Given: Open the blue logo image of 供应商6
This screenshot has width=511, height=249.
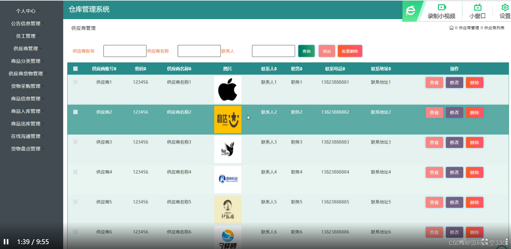Looking at the screenshot, I should [x=228, y=237].
